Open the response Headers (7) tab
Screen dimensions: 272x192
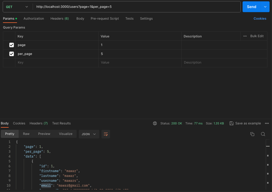tap(39, 123)
